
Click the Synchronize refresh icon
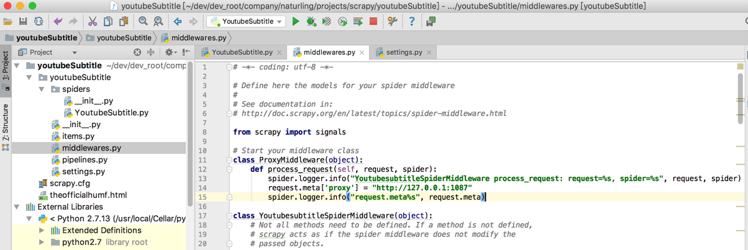(39, 21)
